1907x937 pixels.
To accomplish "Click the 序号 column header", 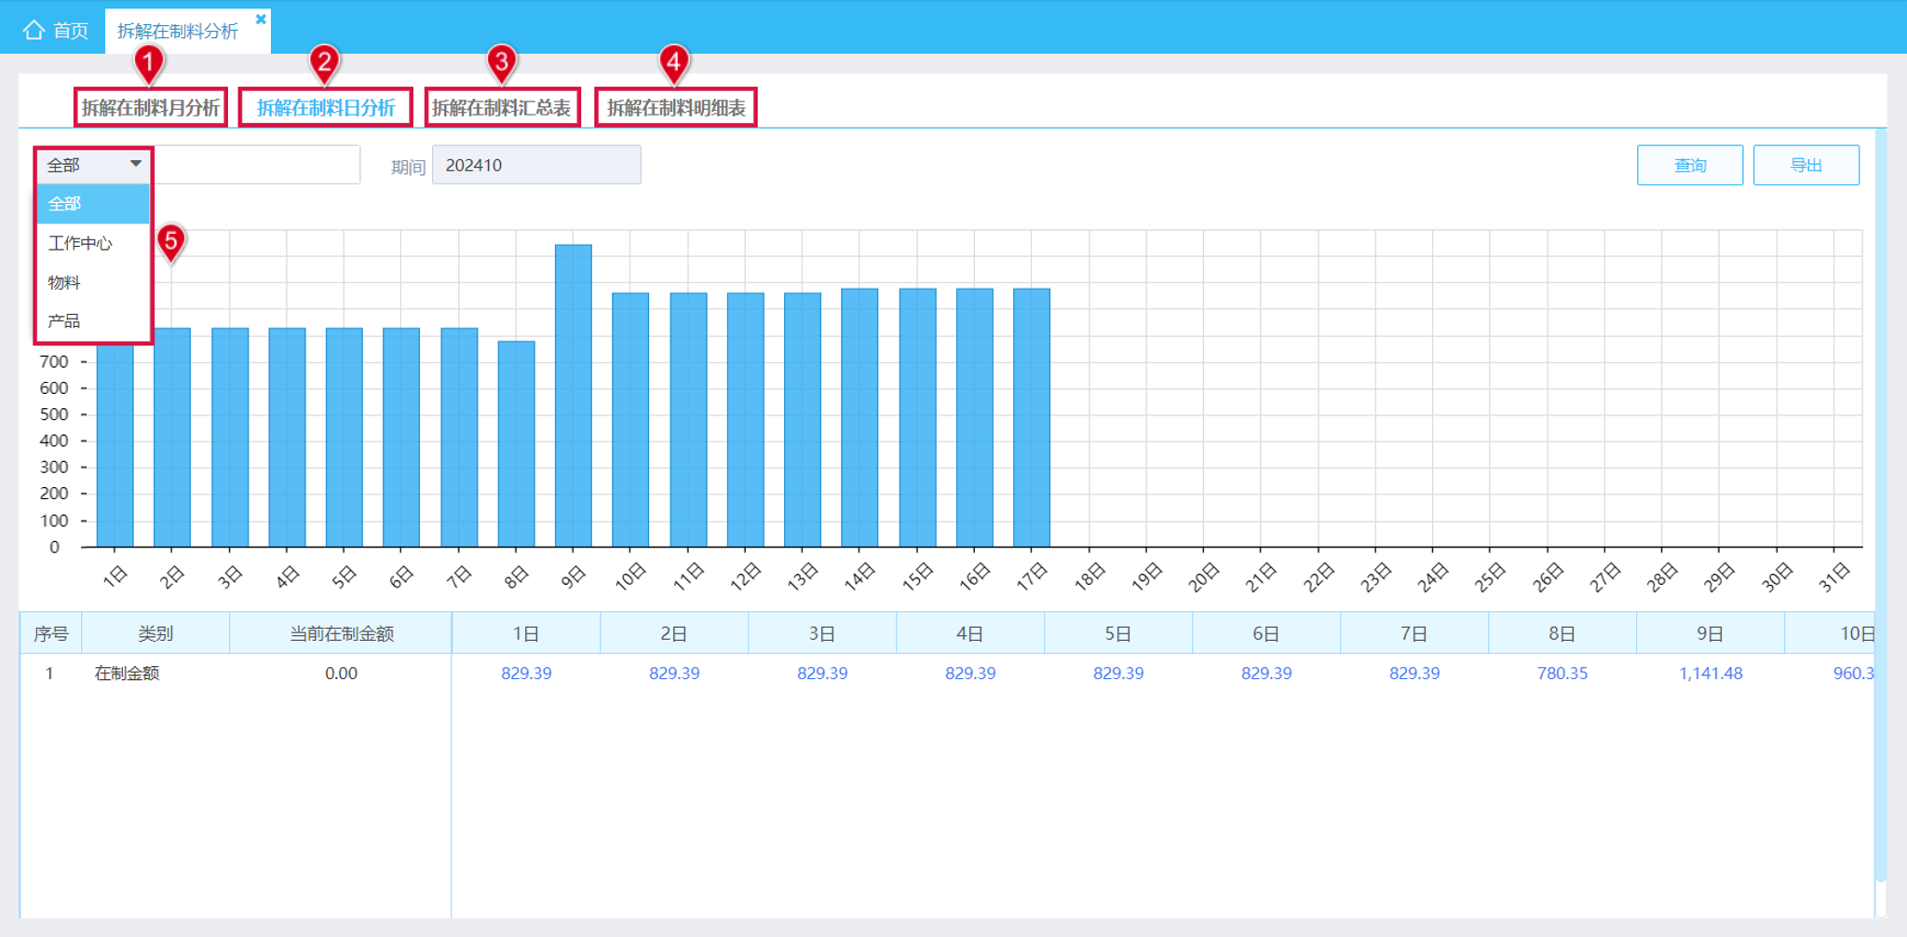I will tap(51, 633).
